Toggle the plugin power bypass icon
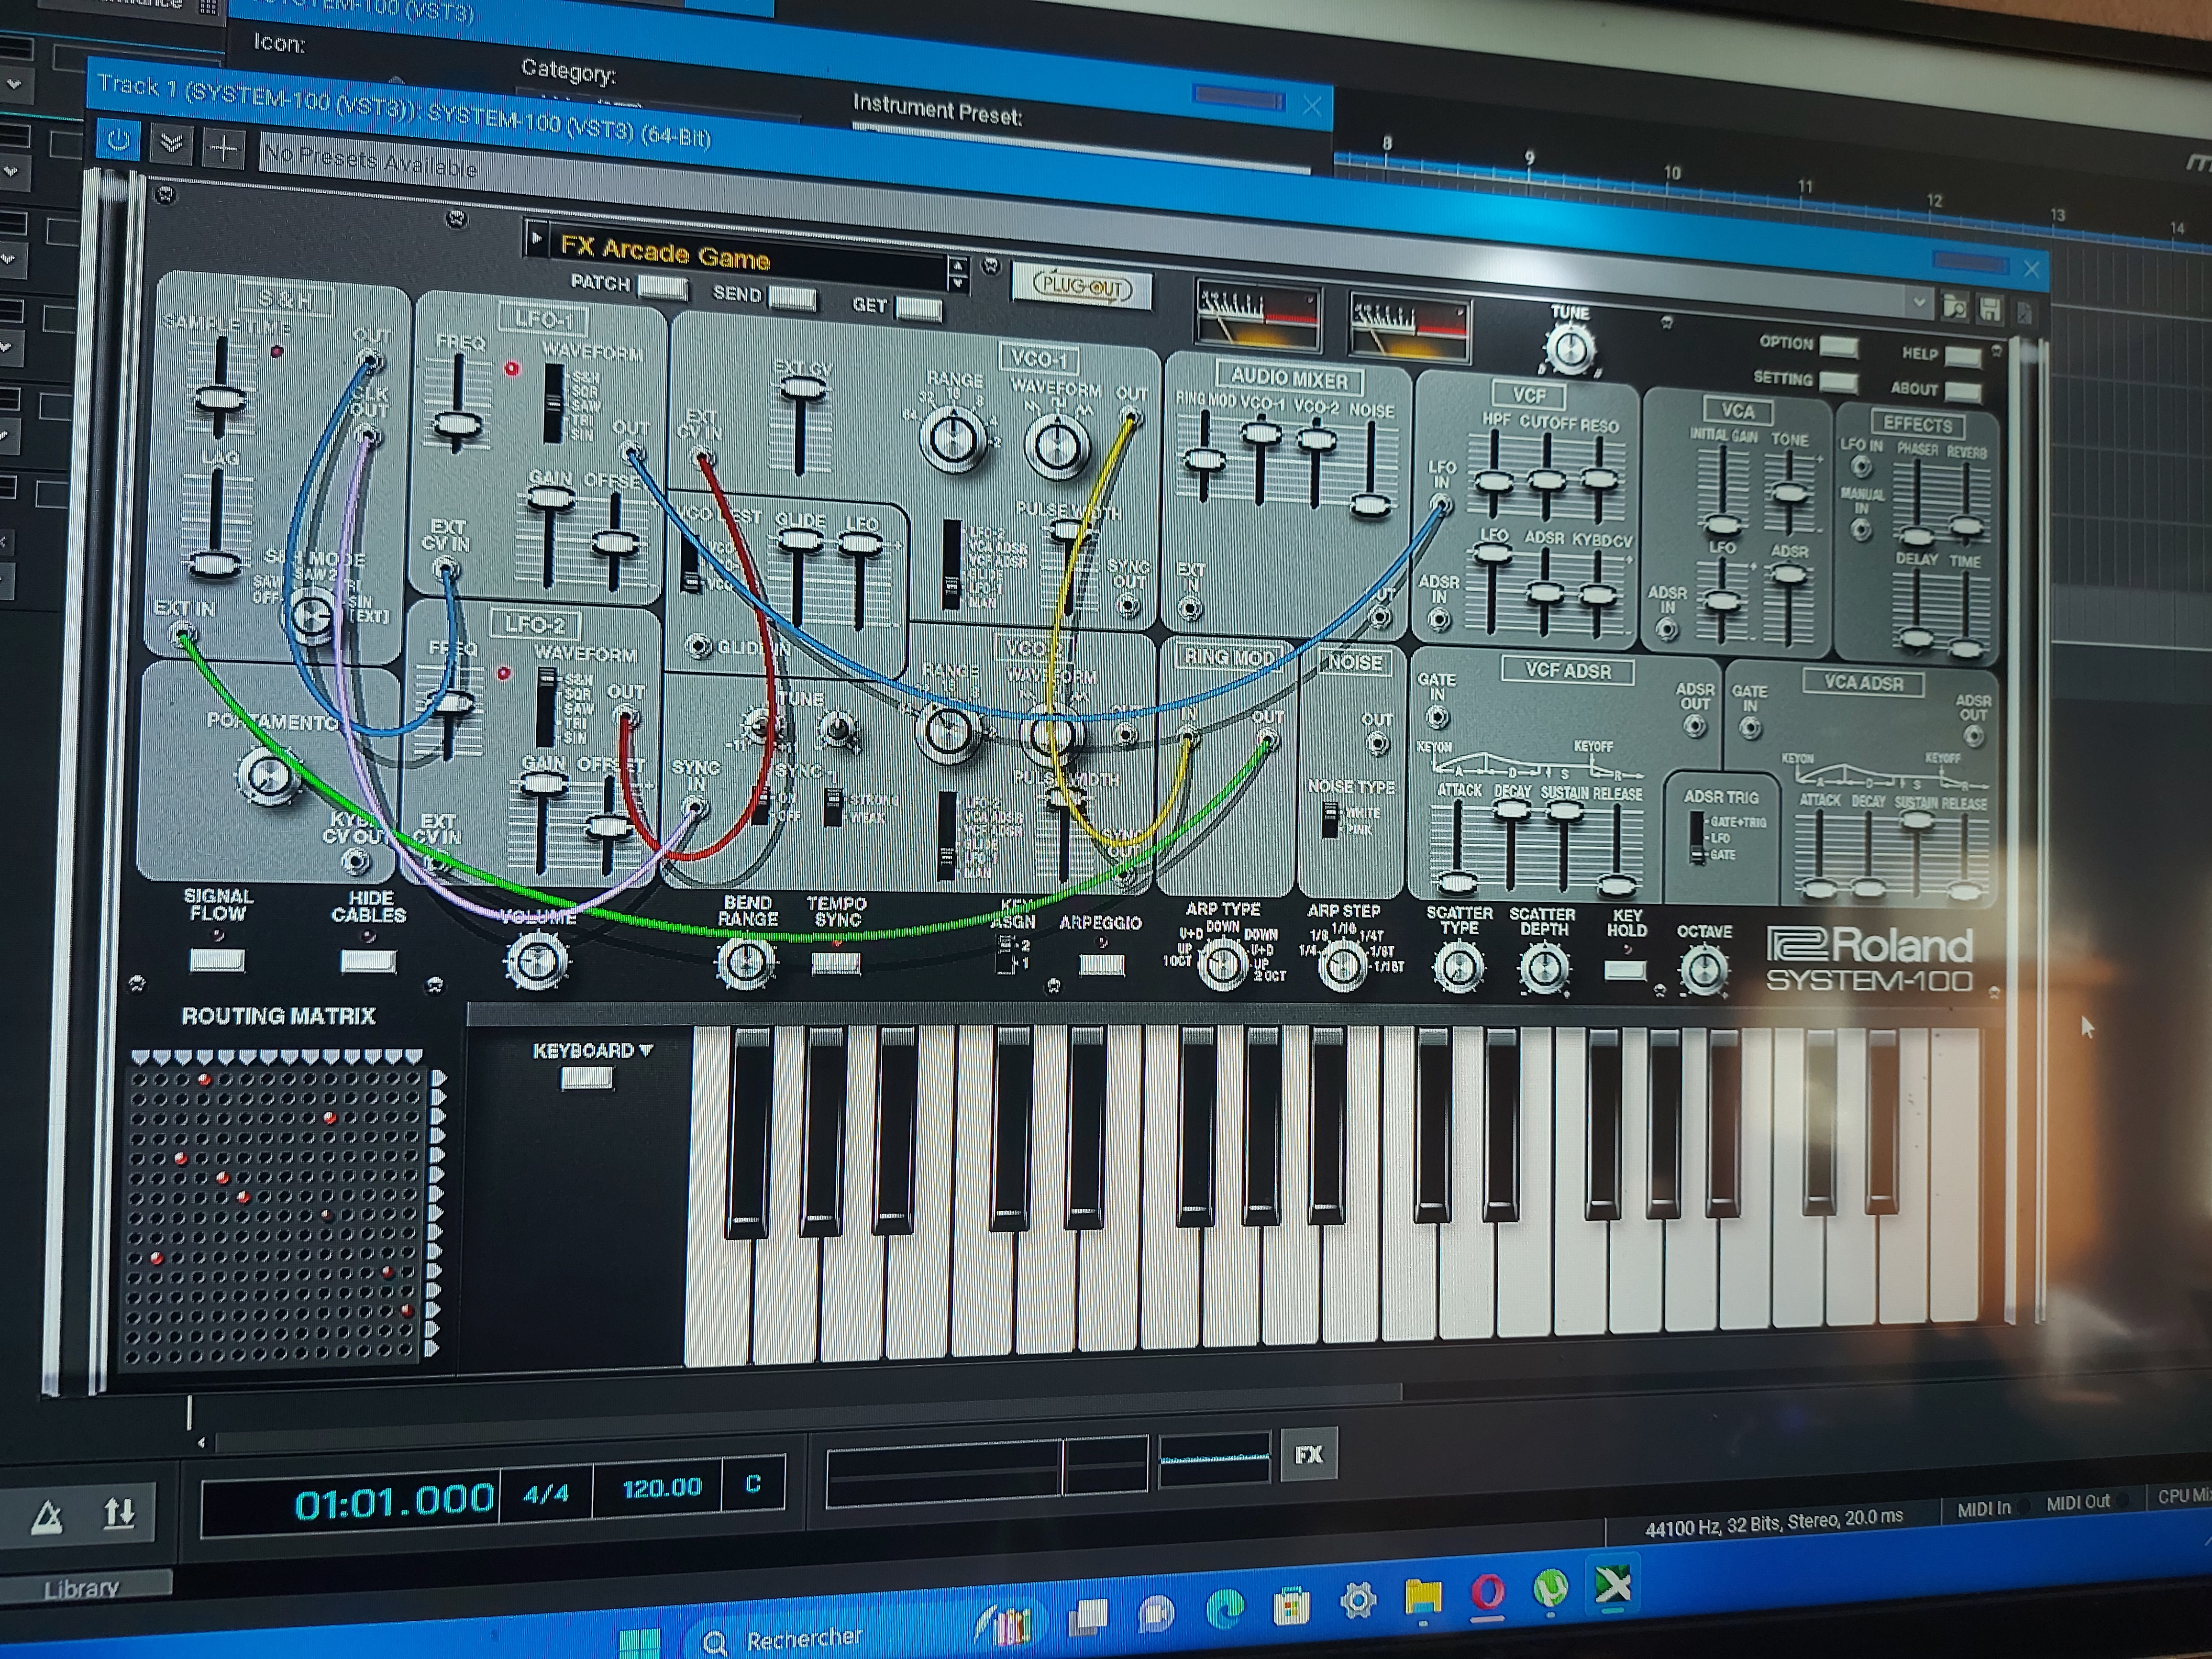The image size is (2212, 1659). coord(118,141)
